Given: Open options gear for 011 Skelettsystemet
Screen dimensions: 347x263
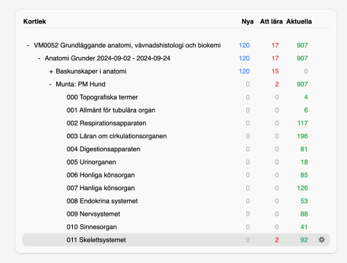Looking at the screenshot, I should [321, 240].
